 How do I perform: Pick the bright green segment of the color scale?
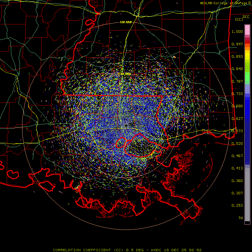[247, 76]
